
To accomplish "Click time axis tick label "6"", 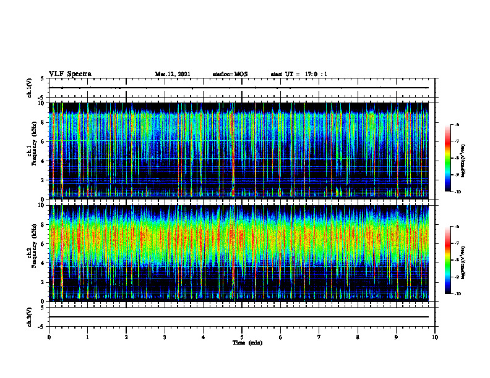I will pyautogui.click(x=281, y=337).
